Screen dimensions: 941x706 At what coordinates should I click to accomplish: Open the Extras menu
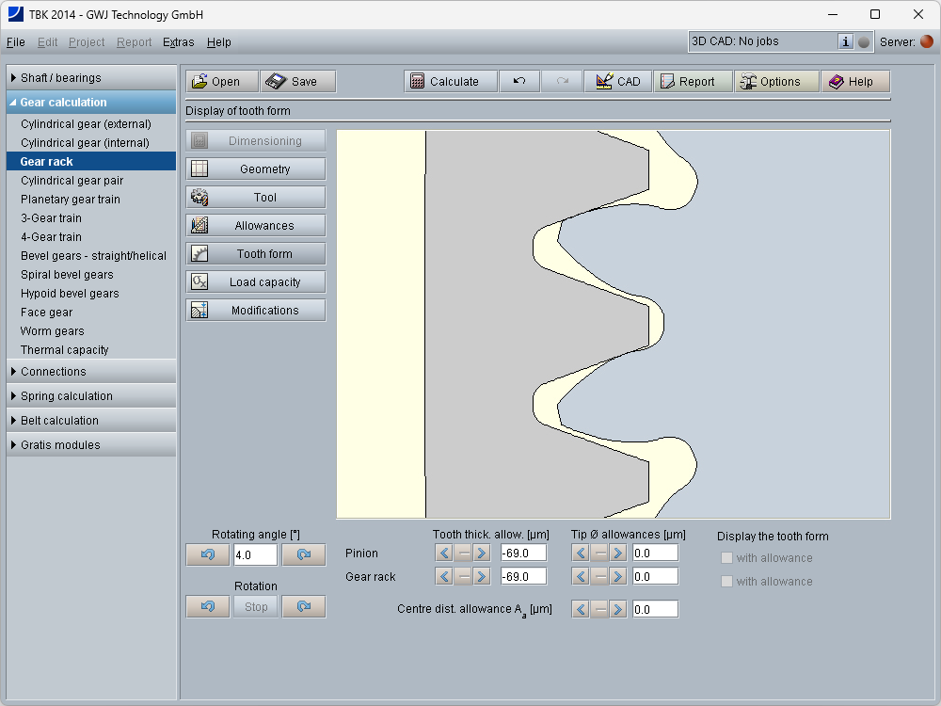click(x=178, y=42)
